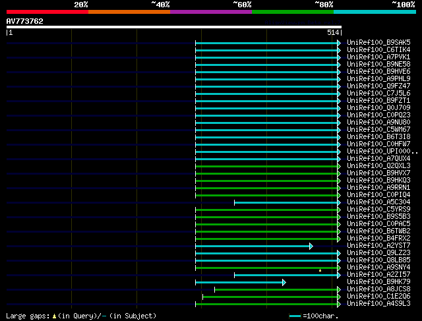Click the cyan 100char scale bar icon
Screen dimensions: 422x321
click(295, 316)
